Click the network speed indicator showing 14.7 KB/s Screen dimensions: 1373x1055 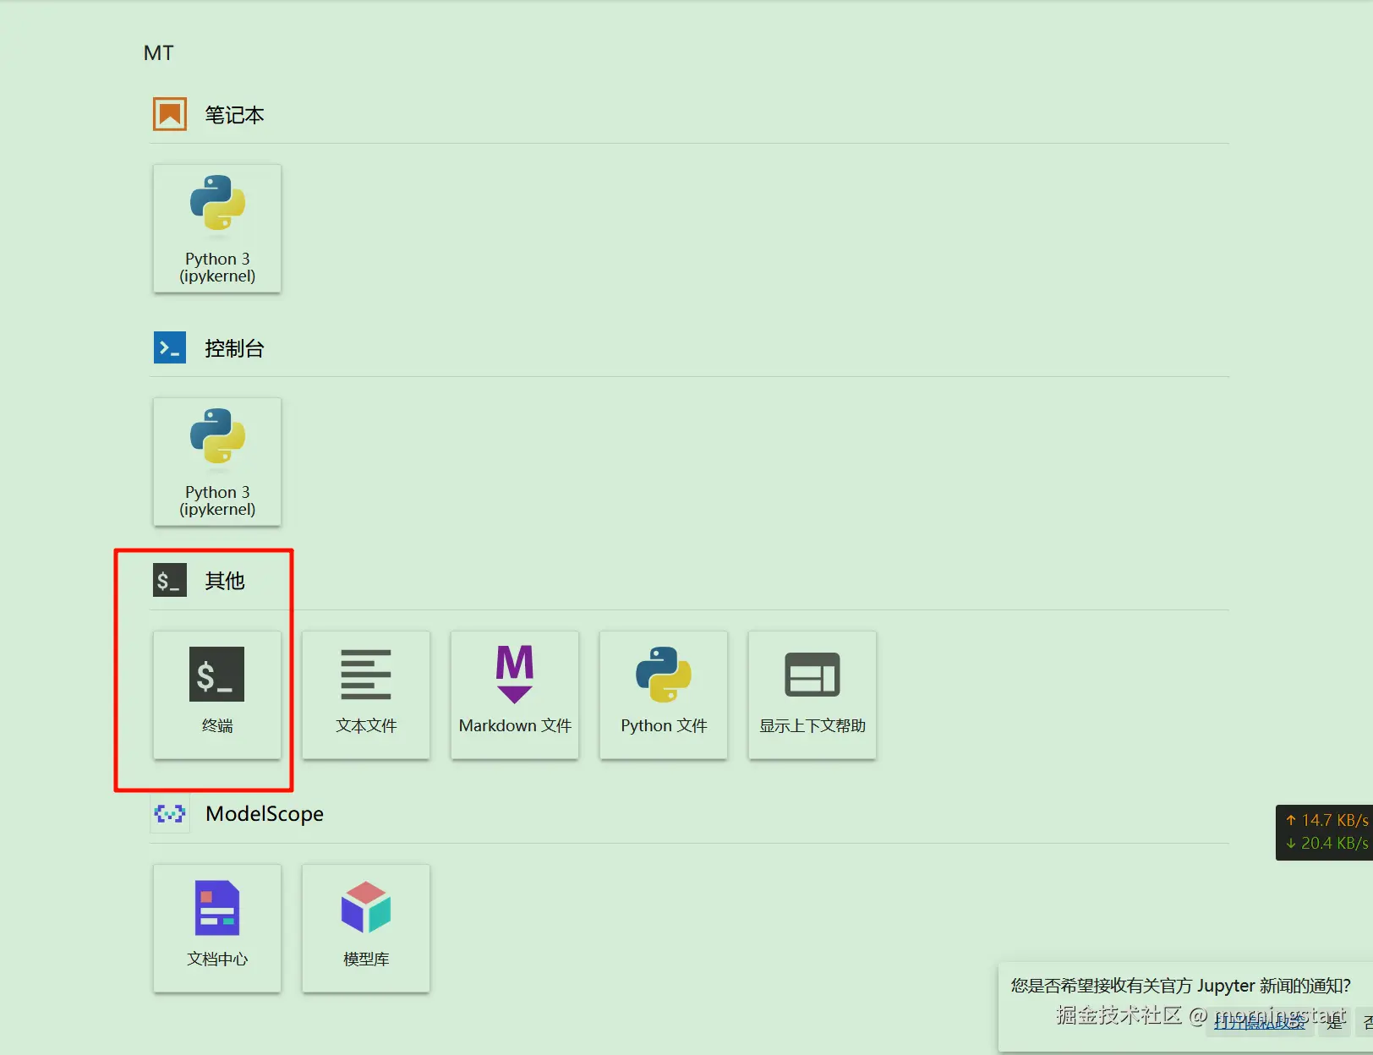(1326, 821)
